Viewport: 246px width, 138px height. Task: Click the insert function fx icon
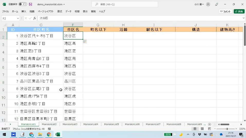[35, 18]
